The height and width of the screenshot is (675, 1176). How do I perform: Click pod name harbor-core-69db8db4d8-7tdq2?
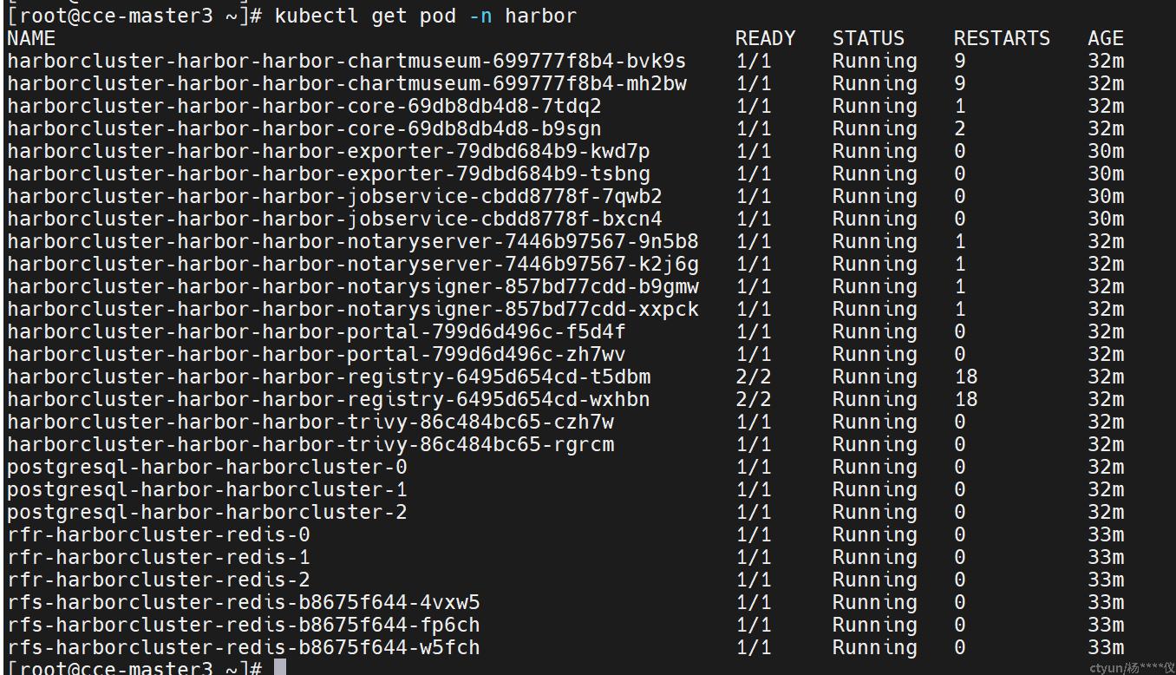point(304,106)
